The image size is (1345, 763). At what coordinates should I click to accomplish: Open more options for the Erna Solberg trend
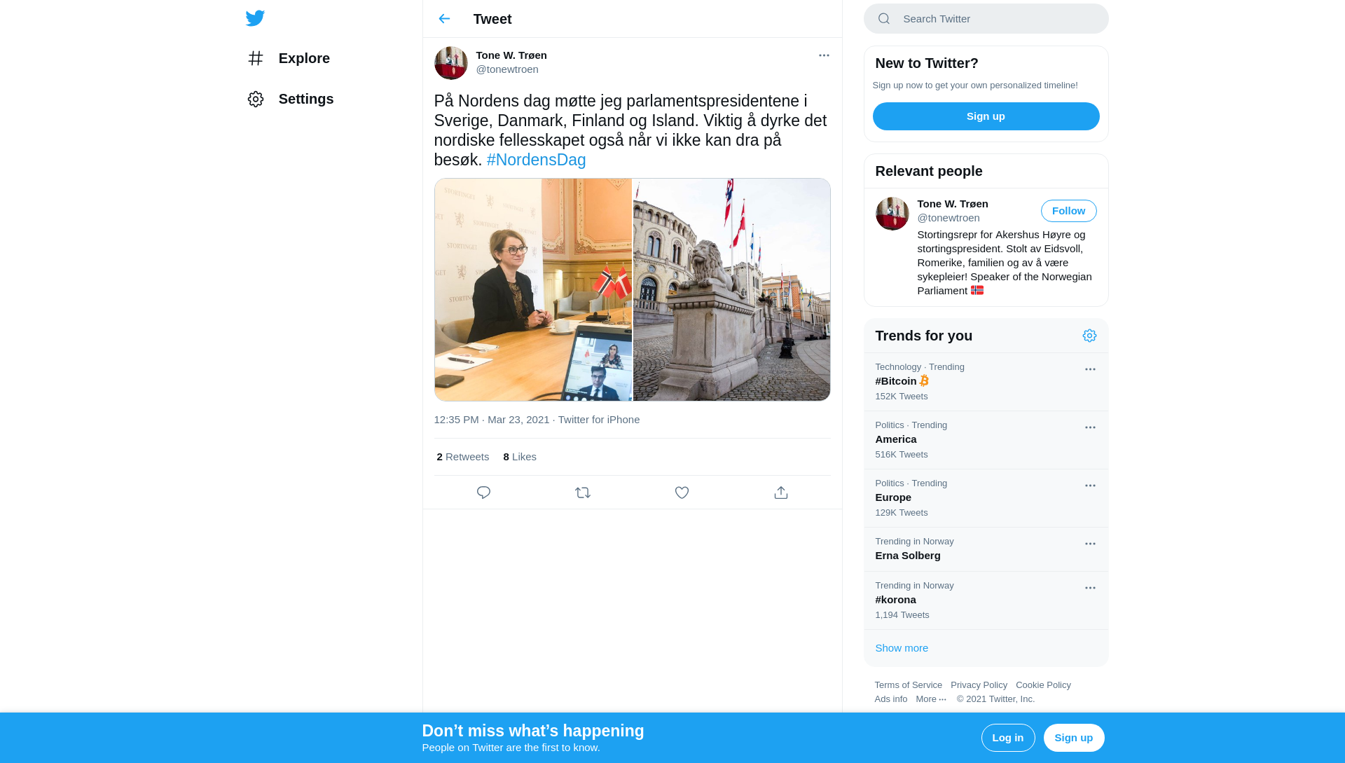[x=1089, y=544]
